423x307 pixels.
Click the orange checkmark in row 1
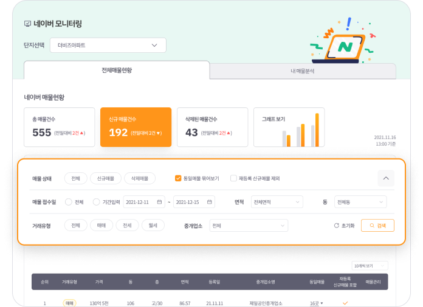click(345, 303)
